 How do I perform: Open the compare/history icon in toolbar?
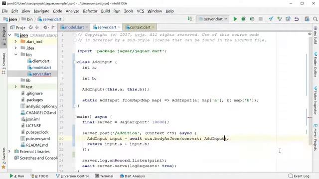click(x=288, y=19)
